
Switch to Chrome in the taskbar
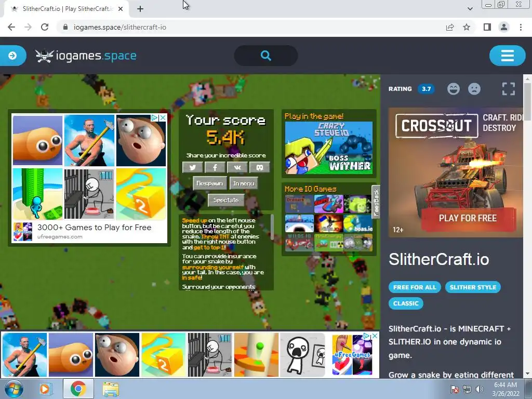78,389
